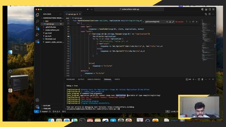Open the Source Control view
Screen dimensions: 226x127
click(37, 28)
